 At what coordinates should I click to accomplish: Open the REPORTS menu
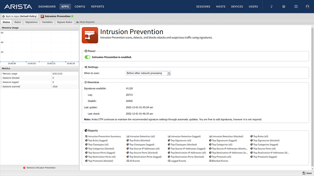coord(98,7)
